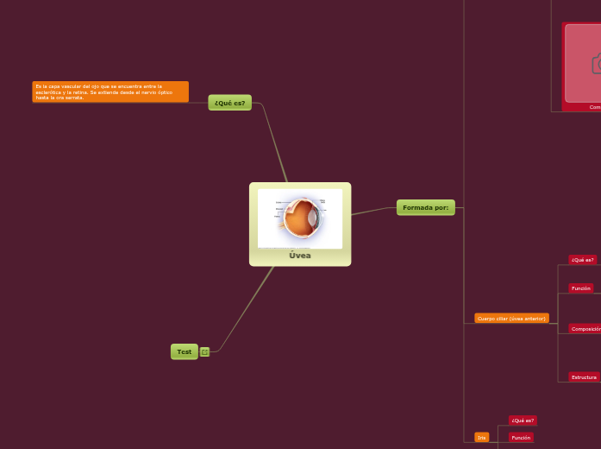This screenshot has width=601, height=449.
Task: Click the eye anatomy image in Úvea node
Action: pyautogui.click(x=299, y=218)
